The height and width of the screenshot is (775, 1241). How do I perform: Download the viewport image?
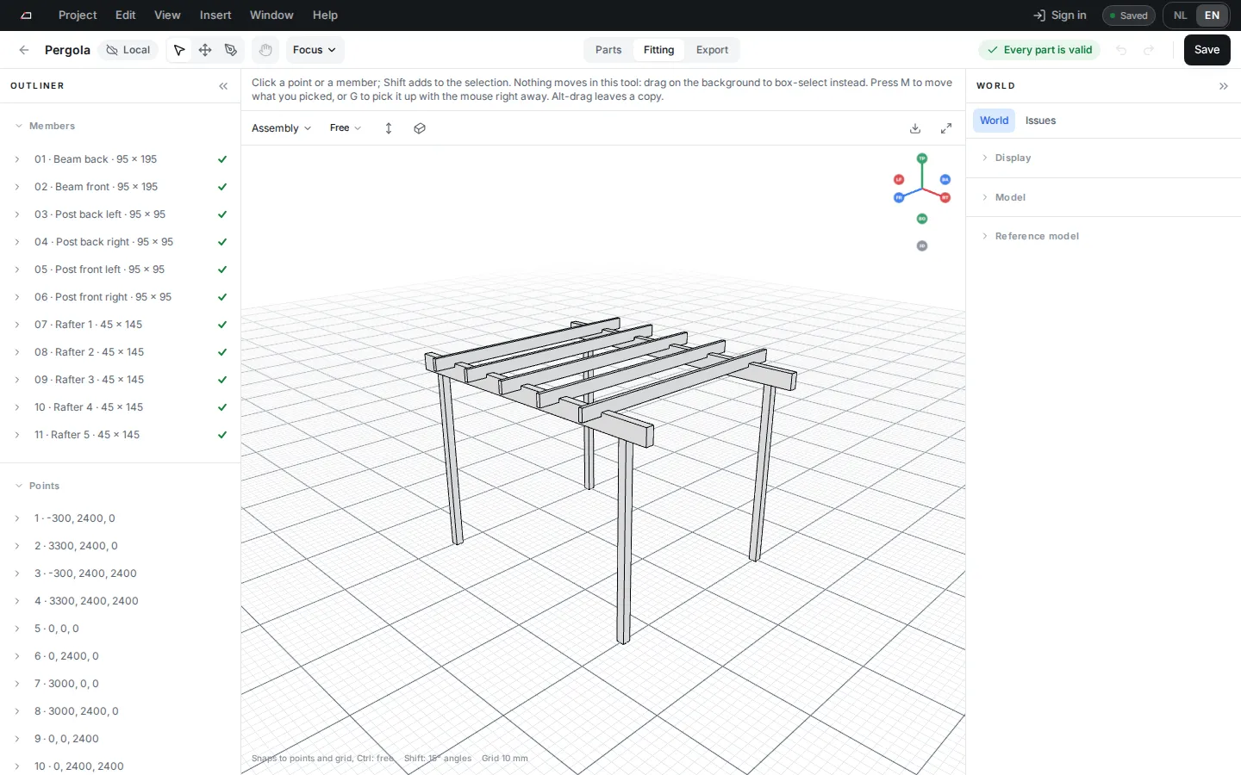click(x=915, y=128)
